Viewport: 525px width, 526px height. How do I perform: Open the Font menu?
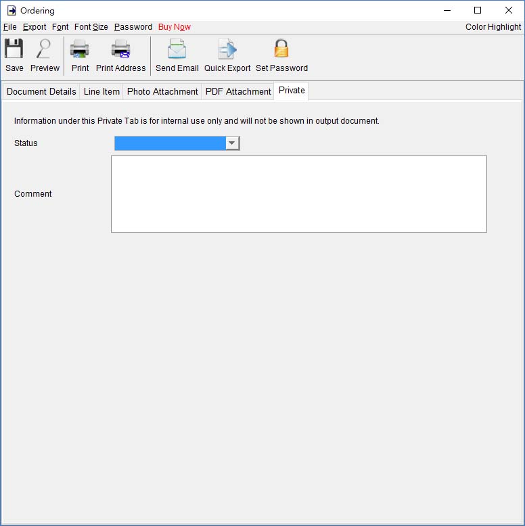pos(60,27)
